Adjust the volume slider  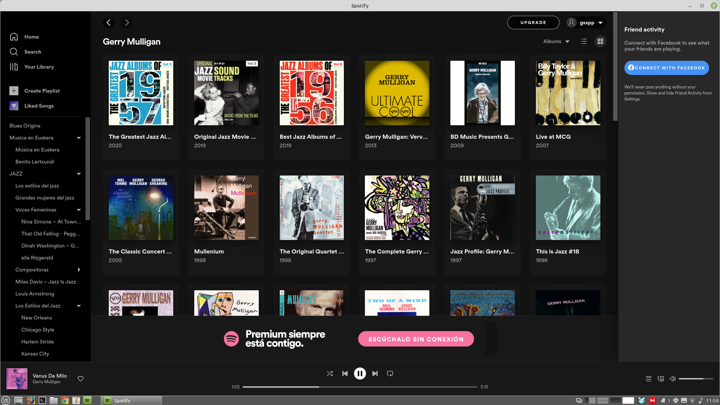696,379
